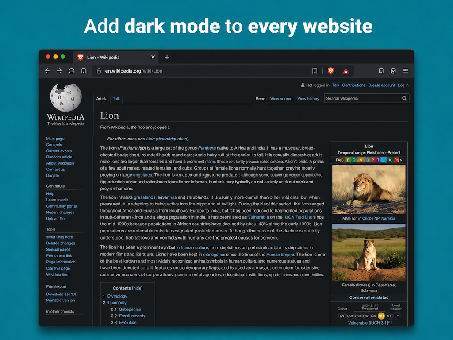Open Cite this page under Tools
Image resolution: width=453 pixels, height=340 pixels.
click(58, 268)
